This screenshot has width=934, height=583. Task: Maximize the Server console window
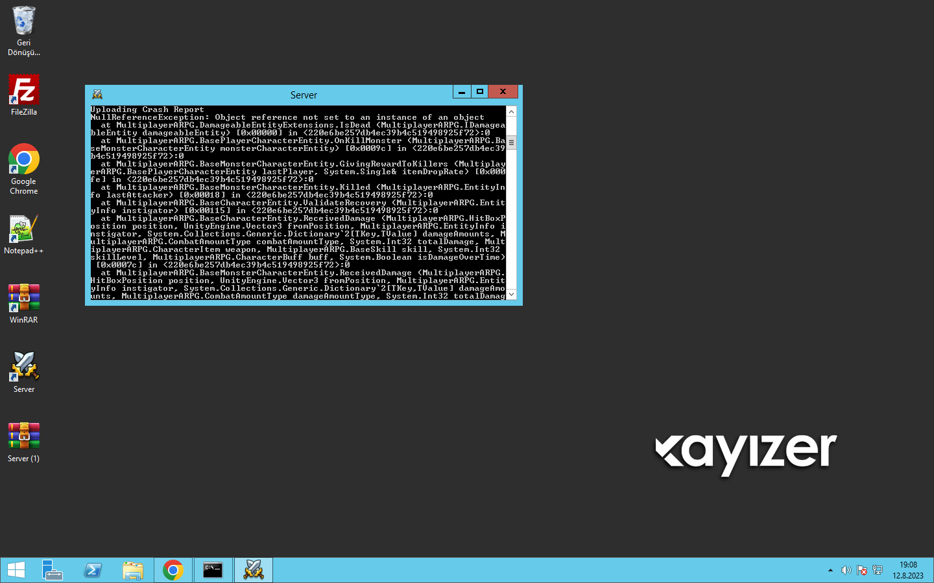[x=479, y=91]
